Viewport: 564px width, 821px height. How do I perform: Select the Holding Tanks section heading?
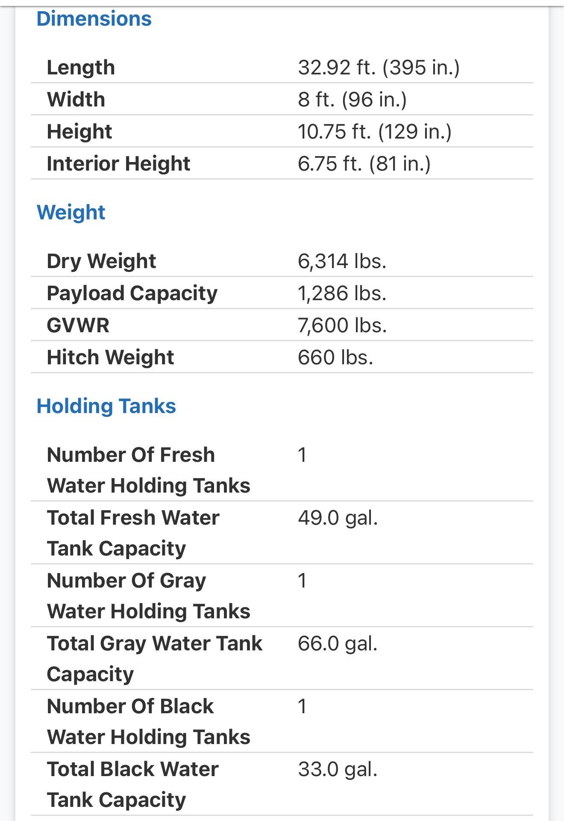(106, 406)
